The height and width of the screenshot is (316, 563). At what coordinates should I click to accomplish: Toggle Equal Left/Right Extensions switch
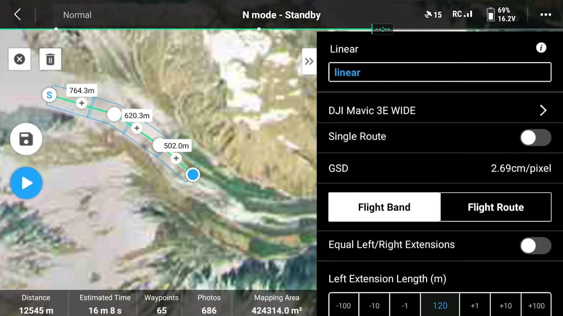tap(535, 245)
